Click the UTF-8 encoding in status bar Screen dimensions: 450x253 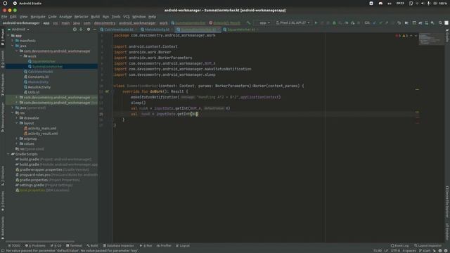[395, 250]
